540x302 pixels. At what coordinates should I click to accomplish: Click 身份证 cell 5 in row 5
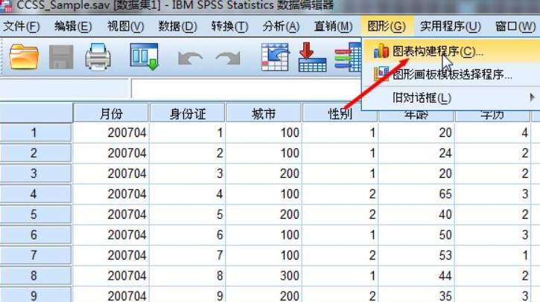(x=188, y=214)
